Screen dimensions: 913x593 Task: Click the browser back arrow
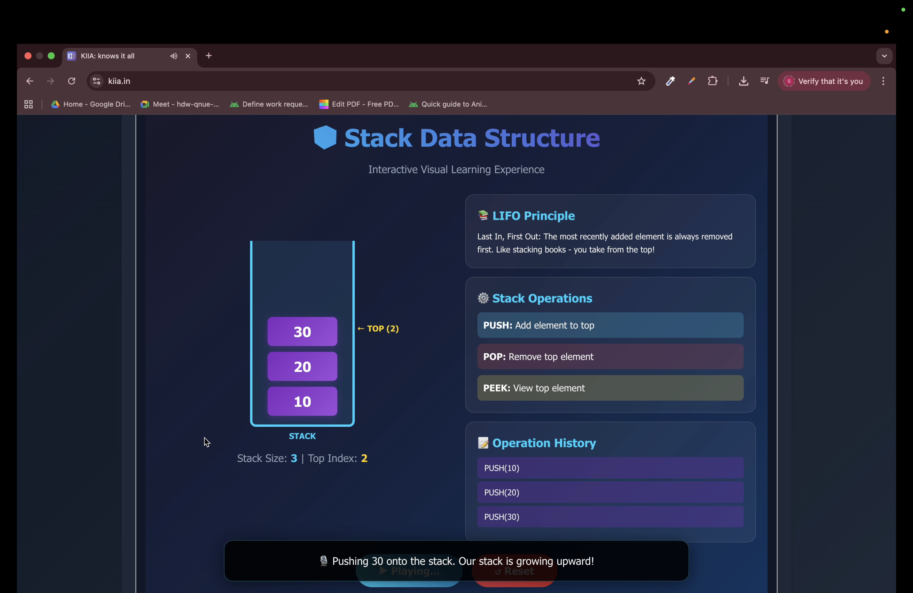point(30,81)
